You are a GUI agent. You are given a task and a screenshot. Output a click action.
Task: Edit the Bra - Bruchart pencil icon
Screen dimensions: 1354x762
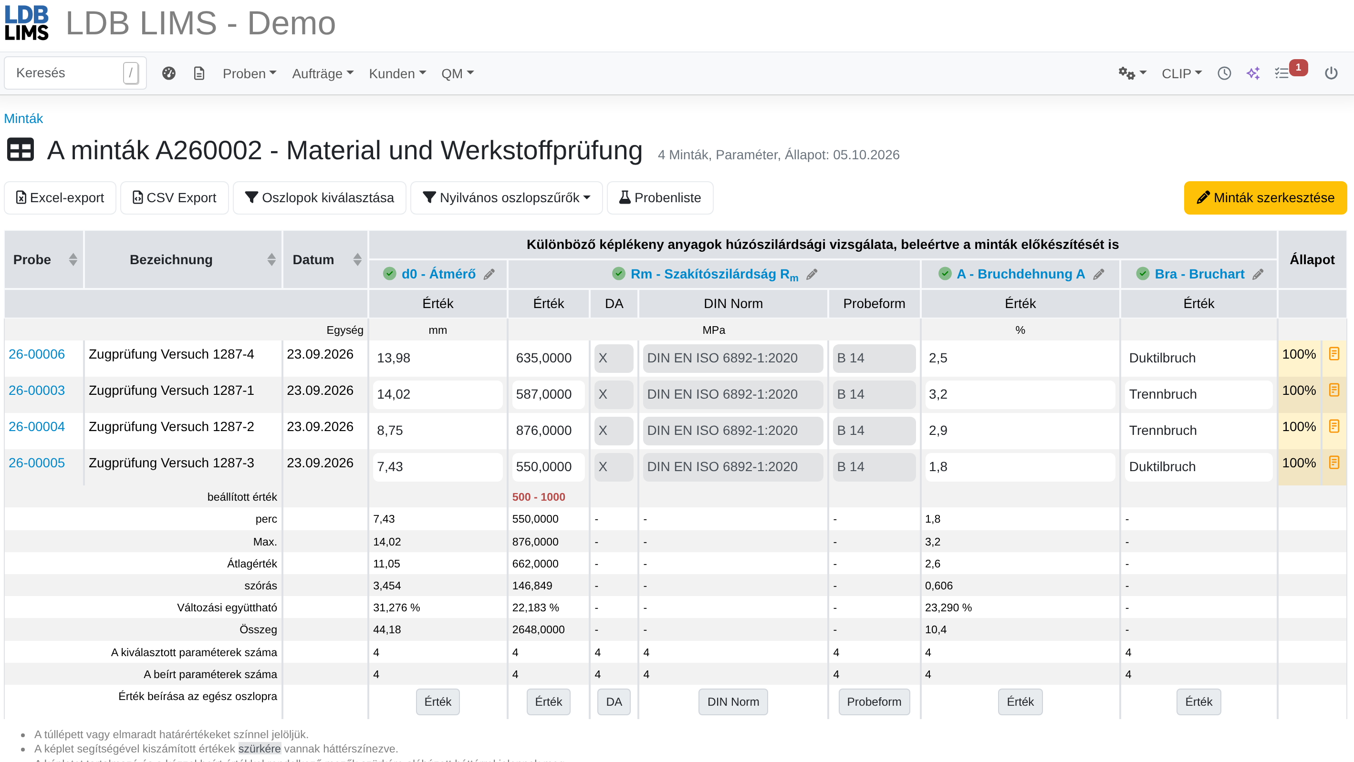pyautogui.click(x=1258, y=274)
